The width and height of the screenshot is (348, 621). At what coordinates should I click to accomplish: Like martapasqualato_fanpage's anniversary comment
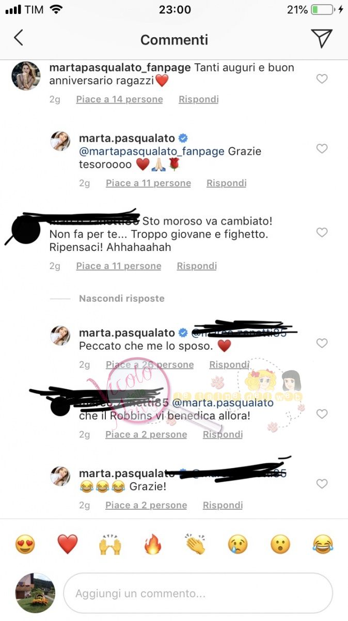click(x=322, y=79)
